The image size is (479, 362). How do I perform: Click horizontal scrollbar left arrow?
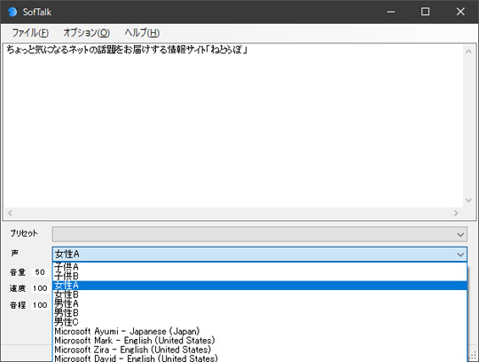pos(10,213)
